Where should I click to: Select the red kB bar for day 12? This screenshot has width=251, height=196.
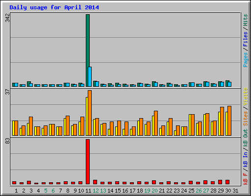(x=95, y=182)
